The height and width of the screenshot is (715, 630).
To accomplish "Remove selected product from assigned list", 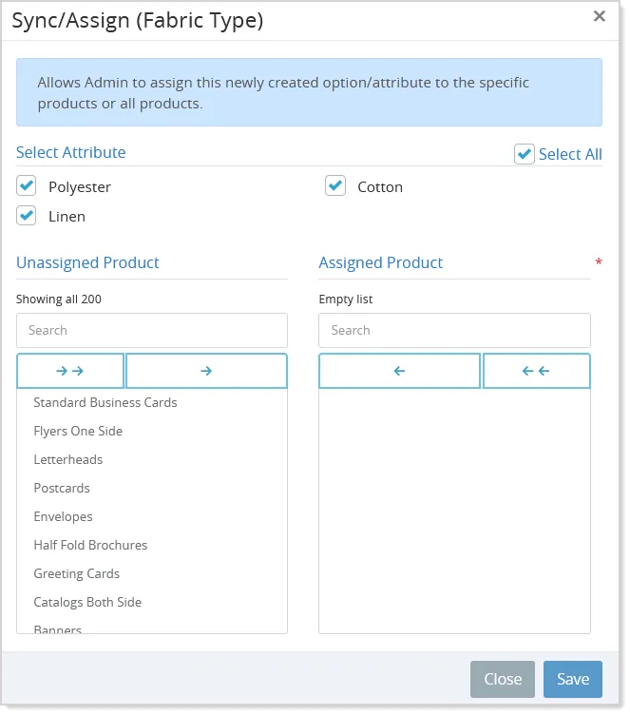I will click(399, 371).
